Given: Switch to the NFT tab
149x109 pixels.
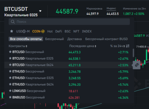Looking at the screenshot, I should (76, 31).
